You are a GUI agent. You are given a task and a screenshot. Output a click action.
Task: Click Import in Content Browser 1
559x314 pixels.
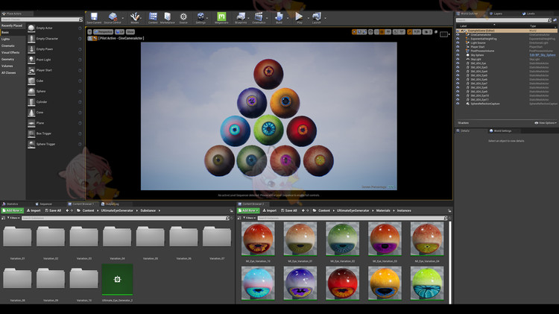click(34, 210)
